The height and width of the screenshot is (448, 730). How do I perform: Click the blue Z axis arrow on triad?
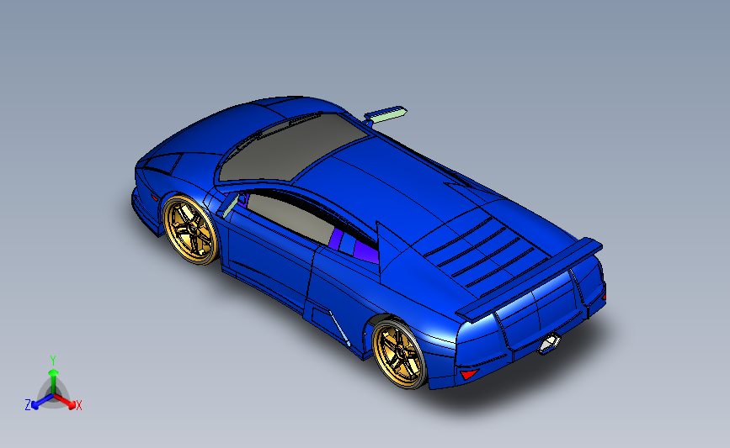(x=42, y=402)
